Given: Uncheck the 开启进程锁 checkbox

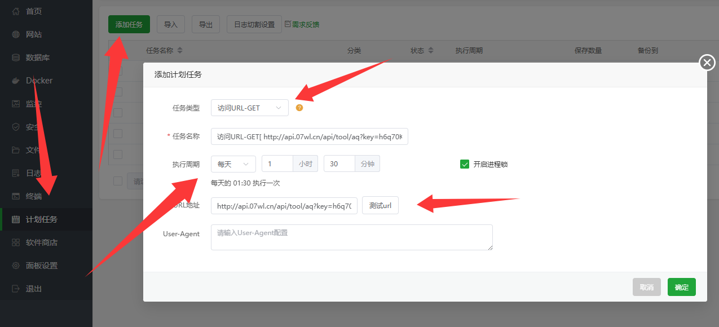Looking at the screenshot, I should click(x=465, y=164).
